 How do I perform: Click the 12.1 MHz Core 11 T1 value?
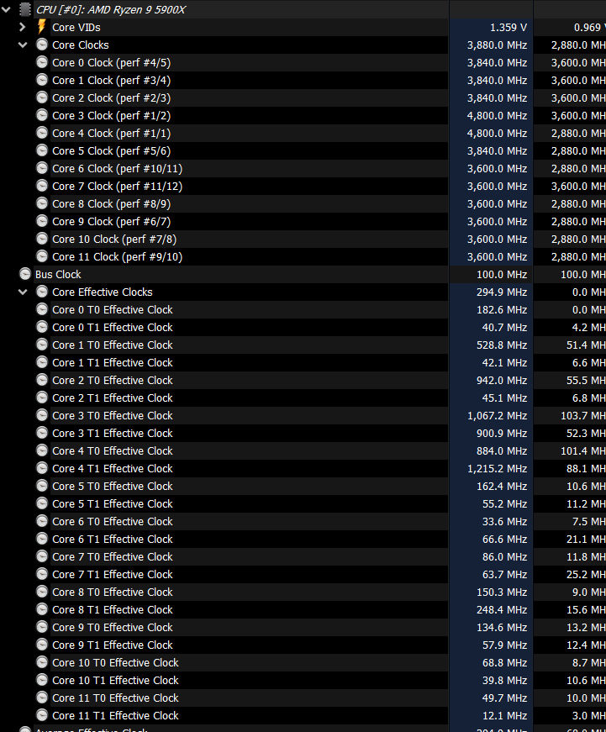[x=504, y=716]
